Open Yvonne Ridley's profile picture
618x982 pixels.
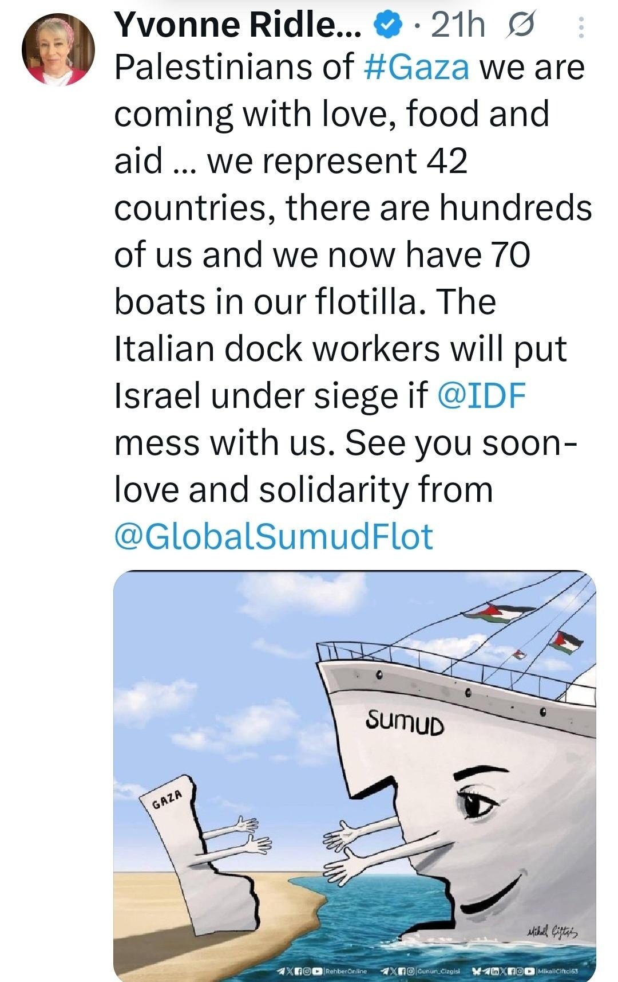click(59, 49)
